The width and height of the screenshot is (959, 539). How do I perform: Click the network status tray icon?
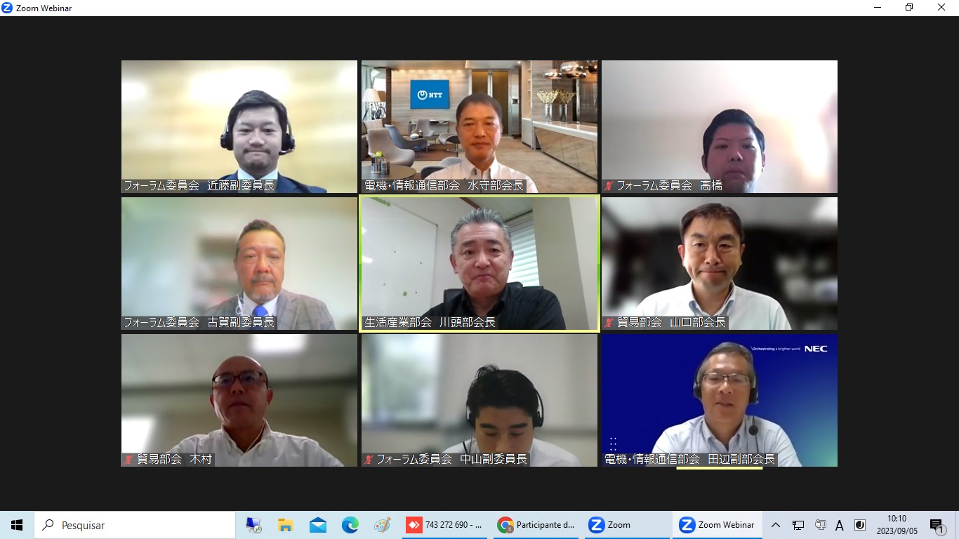click(x=798, y=525)
